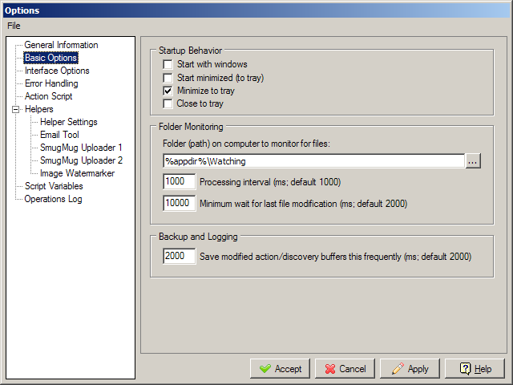Open Helper Settings page
Screen dimensions: 513x385
pyautogui.click(x=69, y=122)
